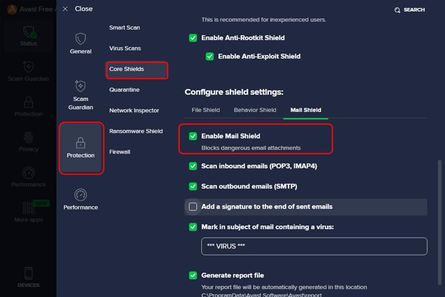
Task: Click the dimmed Privacy fingerprint icon
Action: [28, 137]
